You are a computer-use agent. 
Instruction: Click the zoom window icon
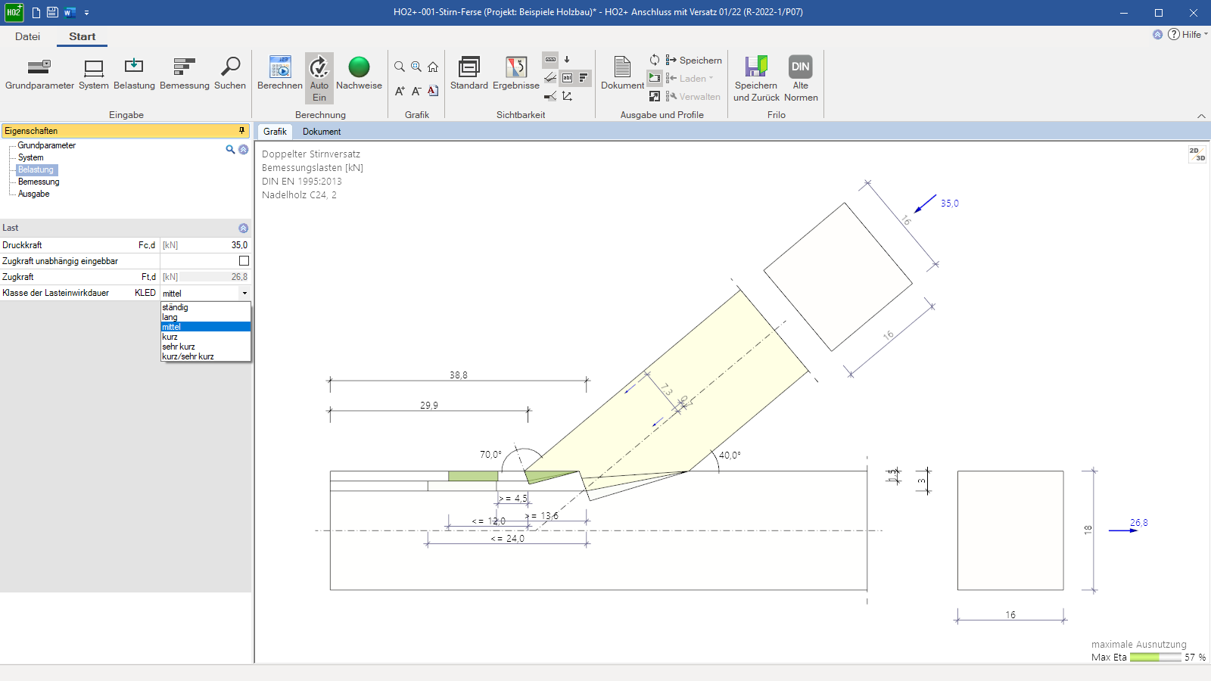(x=416, y=67)
